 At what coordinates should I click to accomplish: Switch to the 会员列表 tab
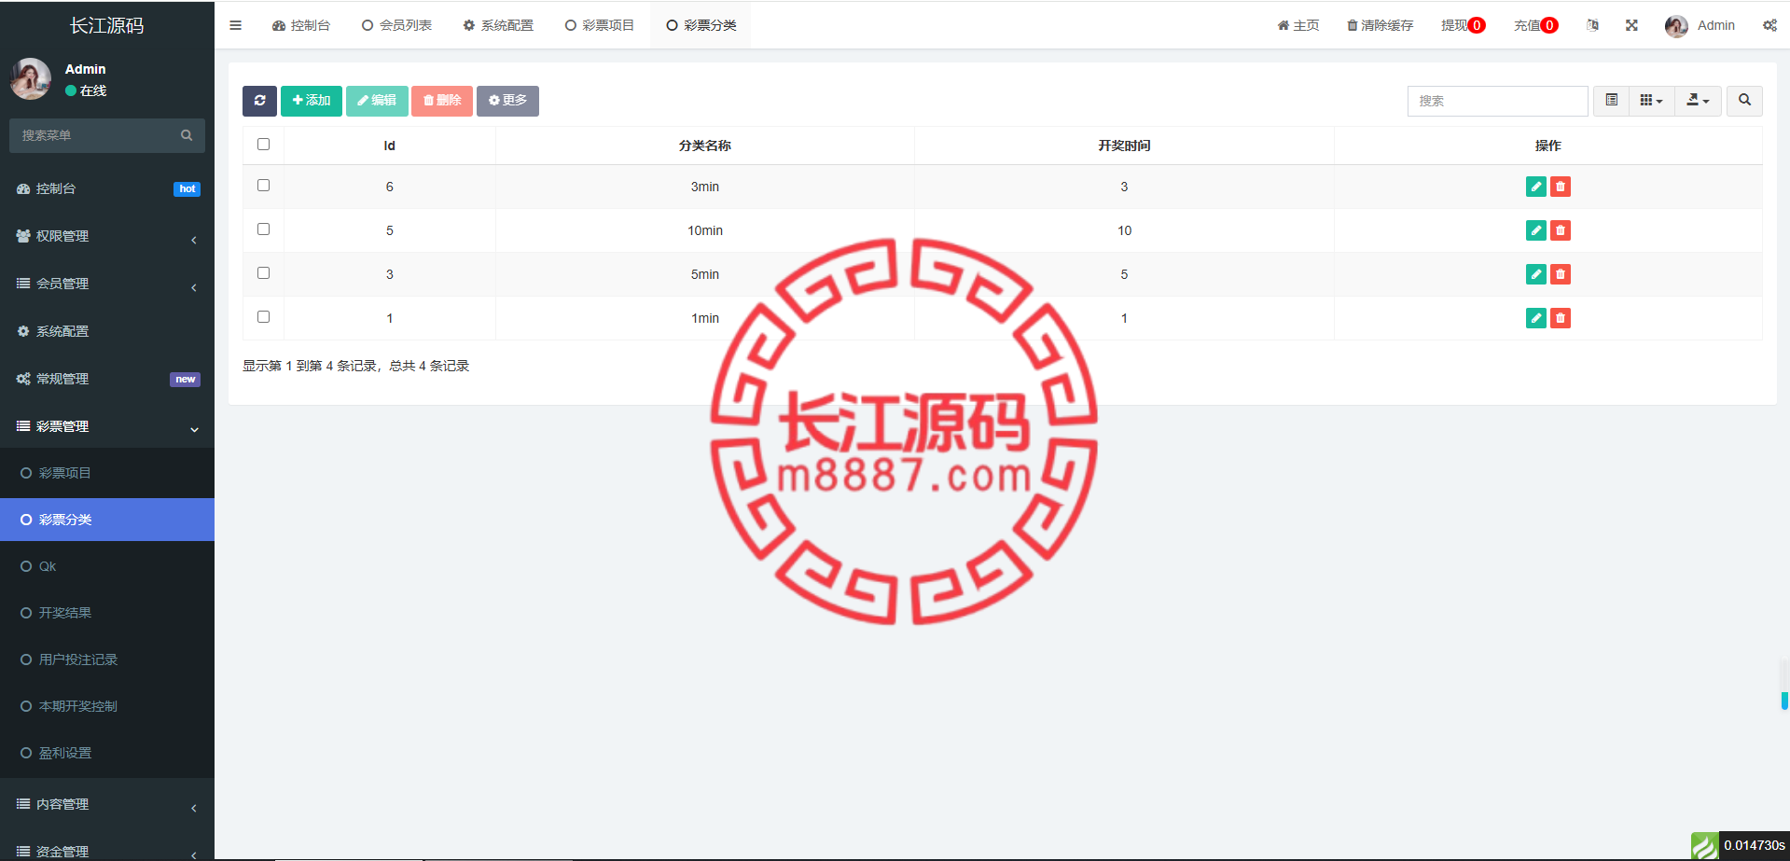[x=396, y=25]
